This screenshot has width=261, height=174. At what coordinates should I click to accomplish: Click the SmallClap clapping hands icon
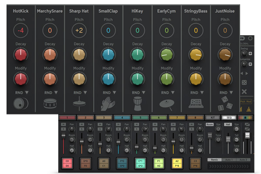pos(108,104)
